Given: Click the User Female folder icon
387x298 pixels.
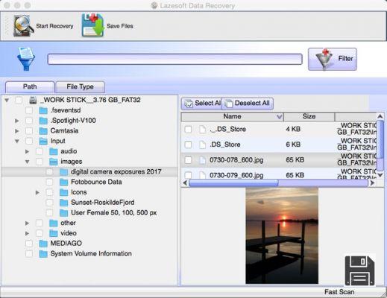Looking at the screenshot, I should [x=64, y=213].
